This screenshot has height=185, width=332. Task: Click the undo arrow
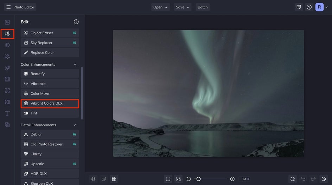303,179
